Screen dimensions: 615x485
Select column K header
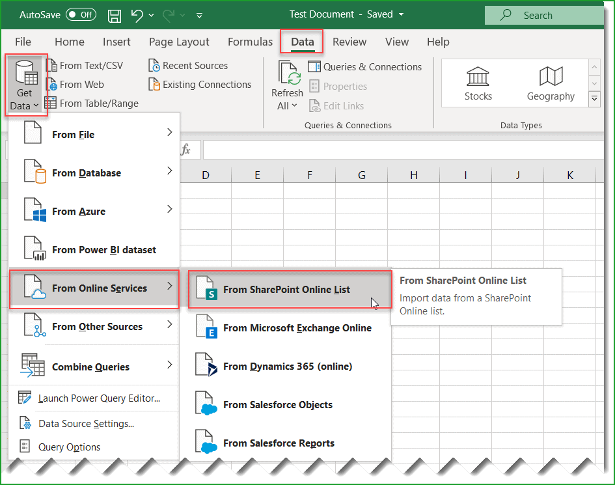pyautogui.click(x=570, y=175)
